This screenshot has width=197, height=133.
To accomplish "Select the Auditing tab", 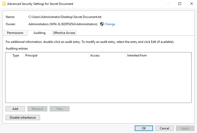I will click(40, 33).
